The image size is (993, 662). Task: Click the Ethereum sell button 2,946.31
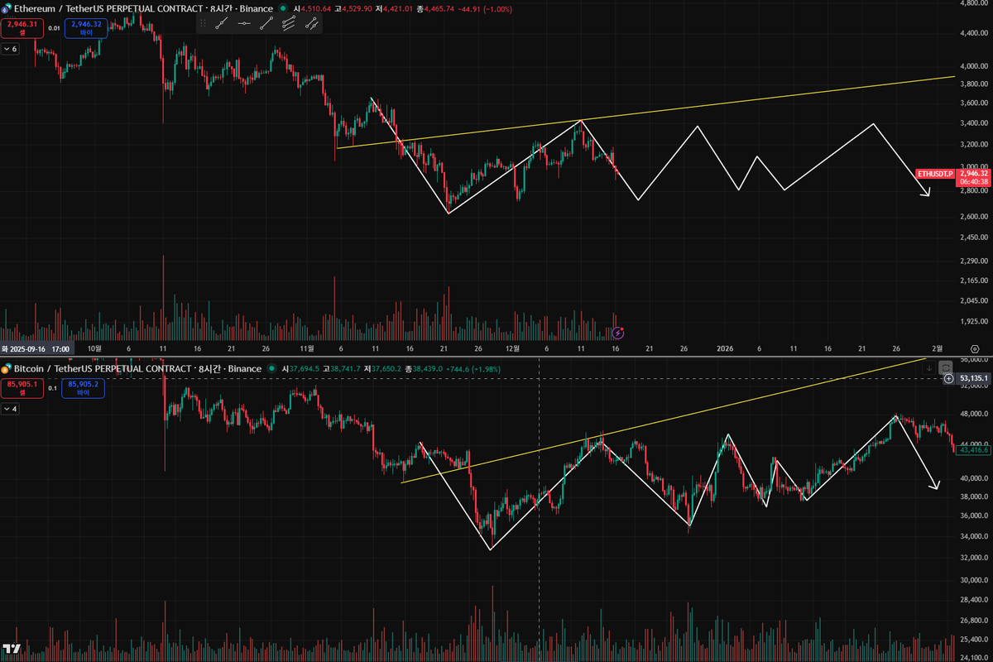coord(22,29)
